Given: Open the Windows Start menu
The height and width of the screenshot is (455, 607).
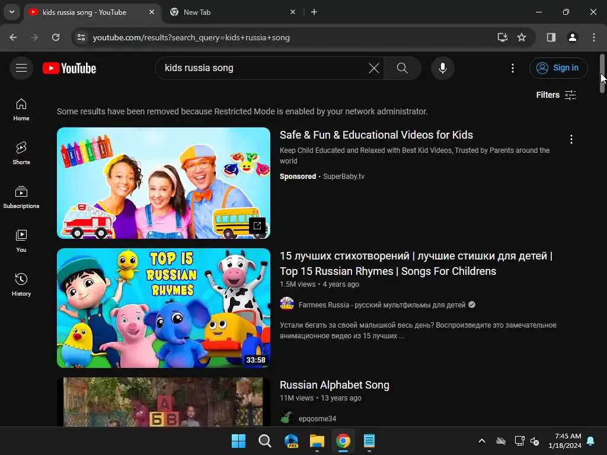Looking at the screenshot, I should (238, 441).
